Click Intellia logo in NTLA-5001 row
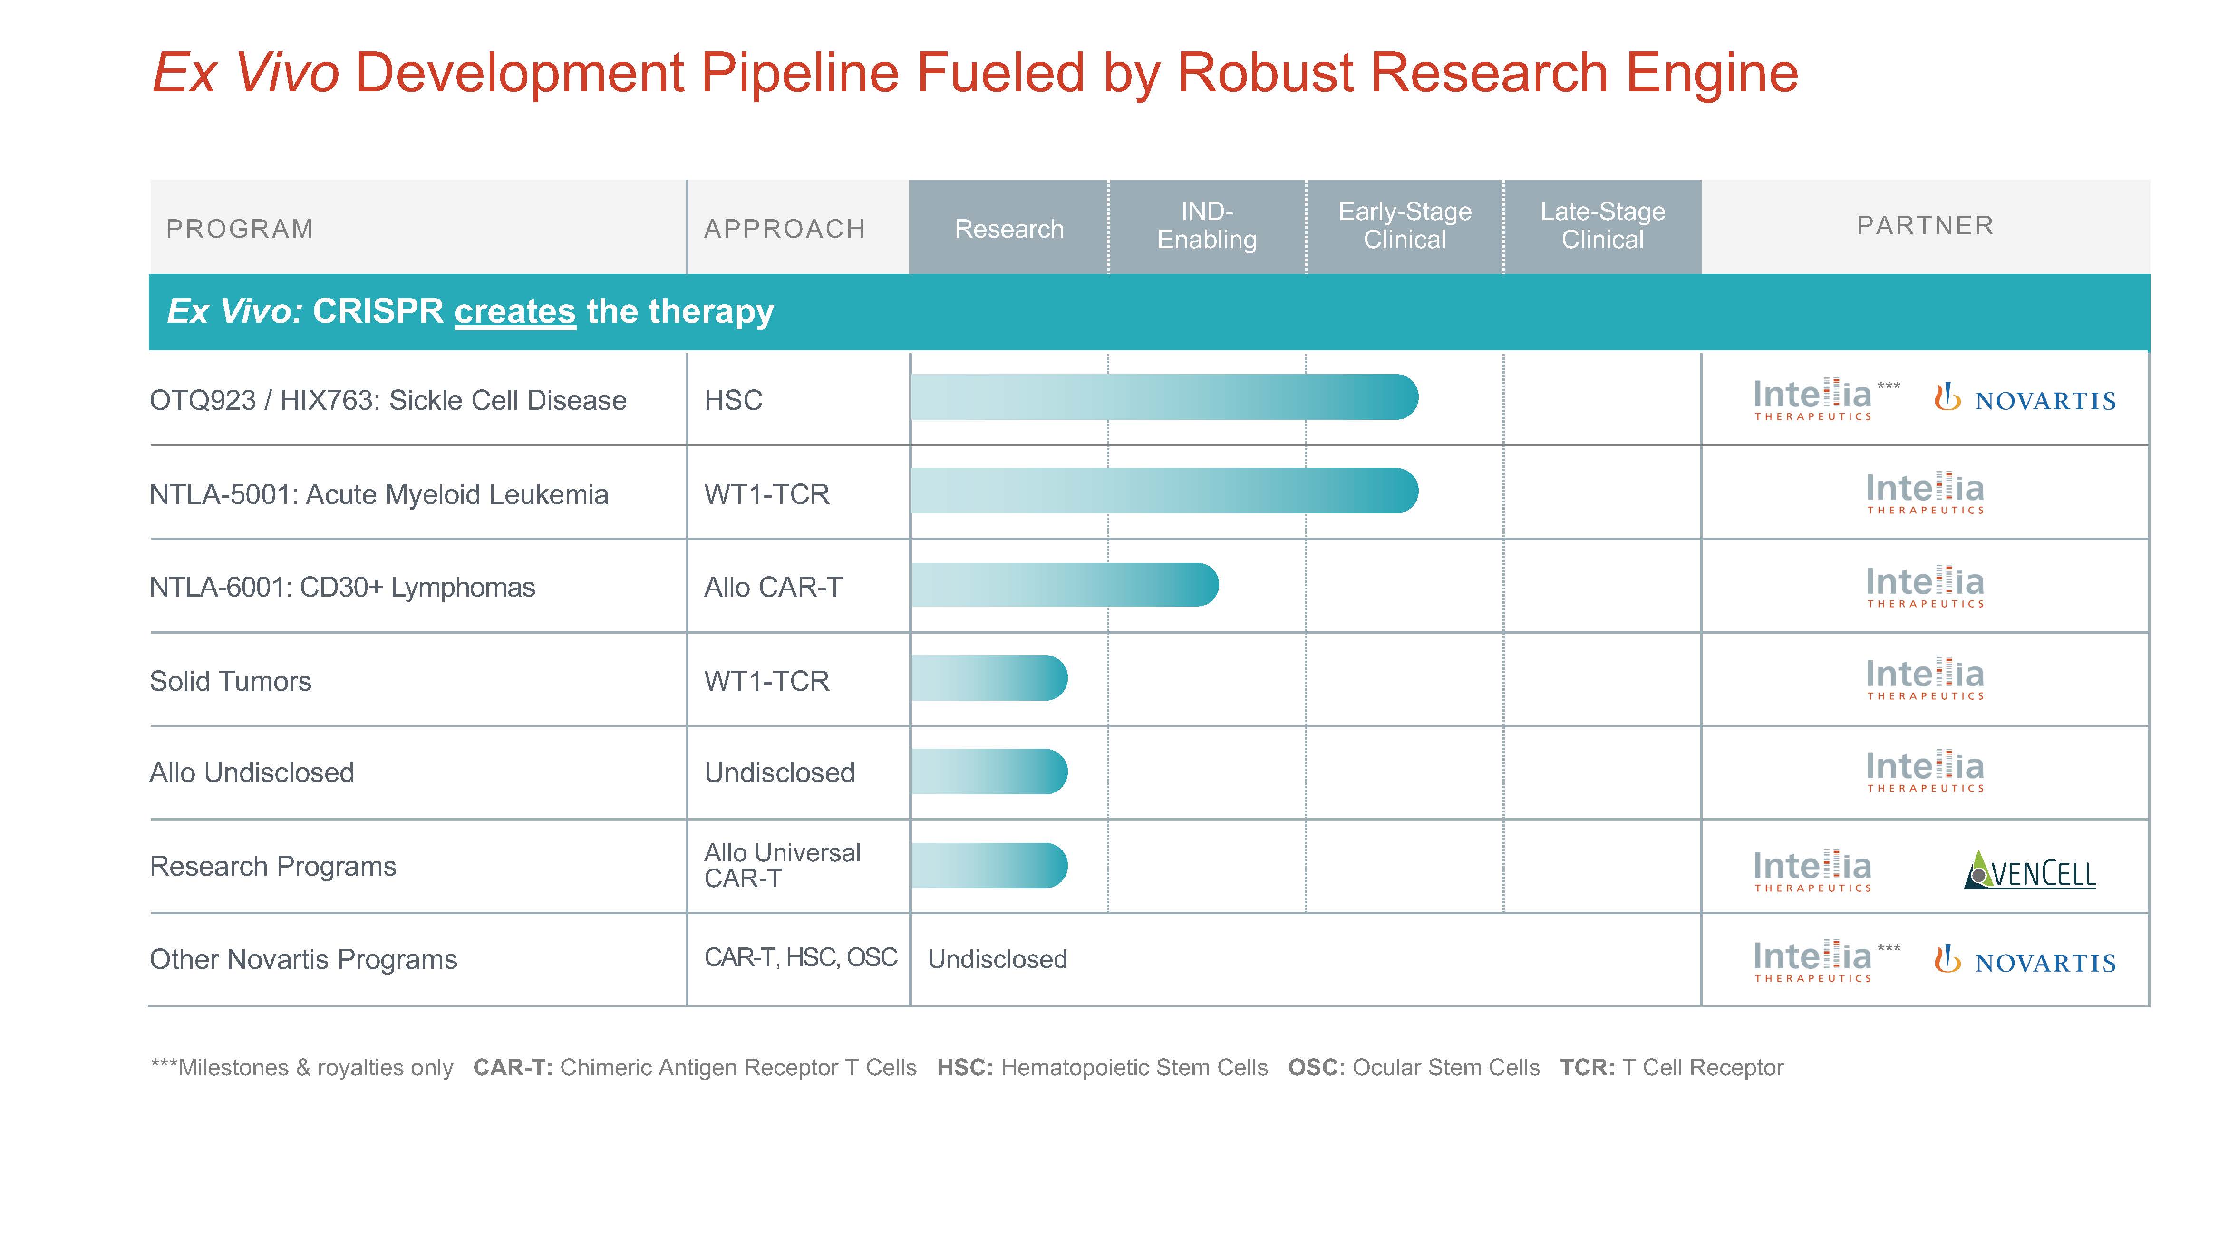The width and height of the screenshot is (2238, 1255). tap(1925, 493)
